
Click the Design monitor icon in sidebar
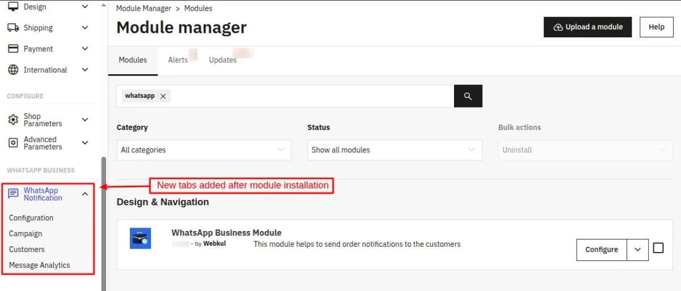(x=13, y=7)
